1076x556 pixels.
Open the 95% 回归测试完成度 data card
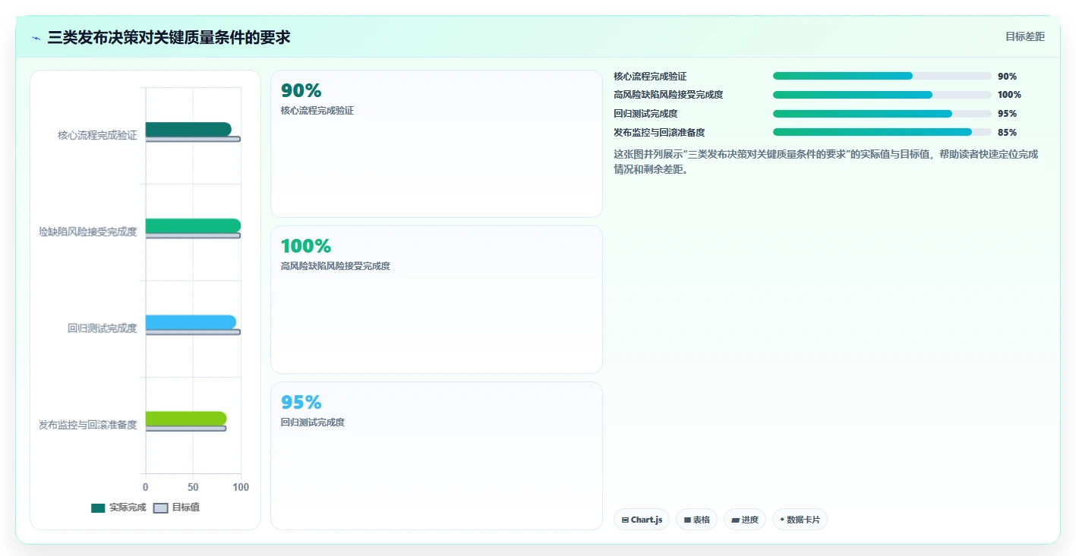point(437,456)
